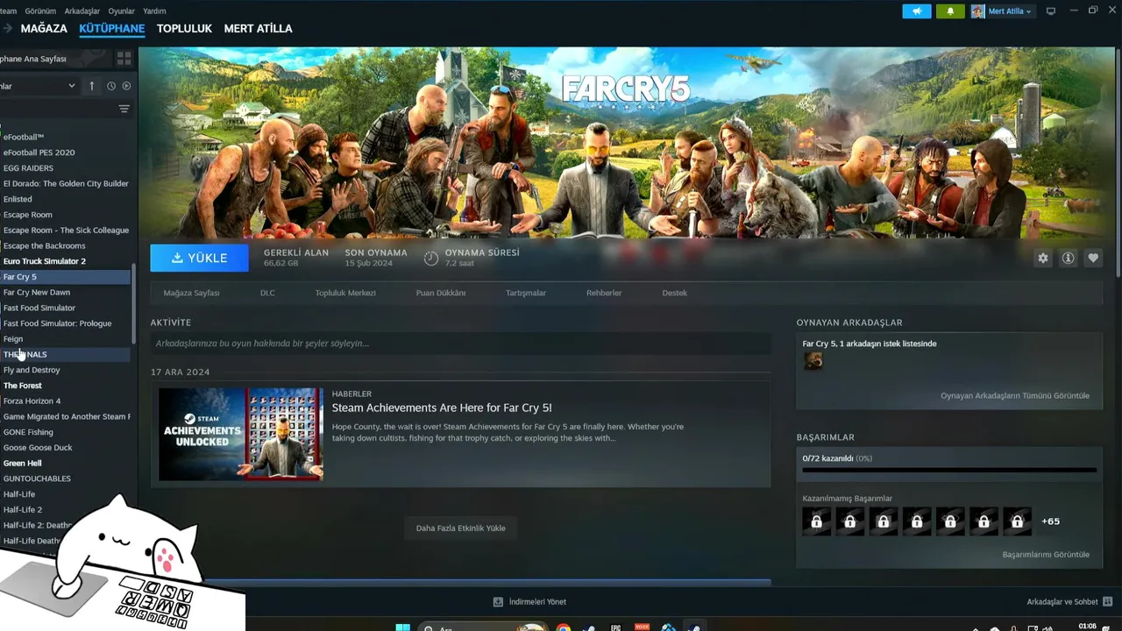Open the Mağaza top navigation tab

44,28
